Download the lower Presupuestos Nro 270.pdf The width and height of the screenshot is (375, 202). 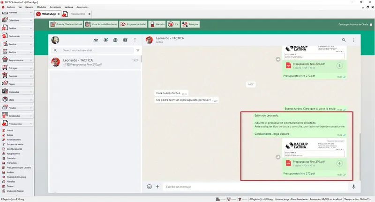click(339, 163)
